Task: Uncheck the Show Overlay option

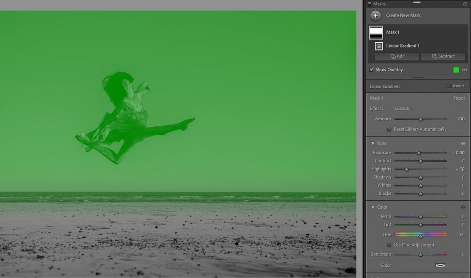Action: 372,69
